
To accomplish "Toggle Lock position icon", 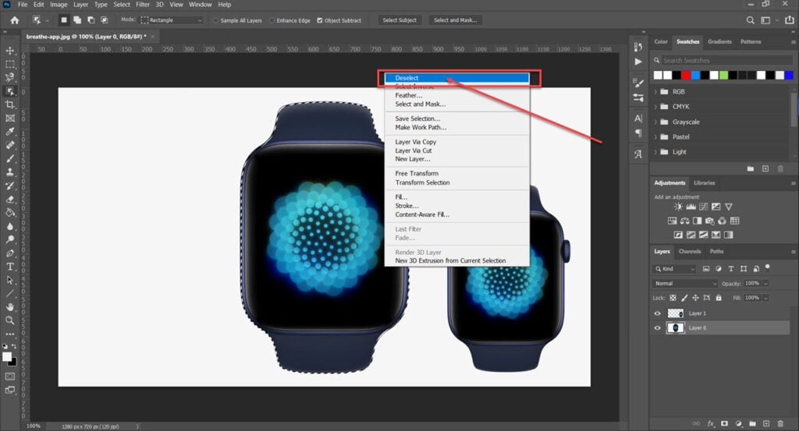I will coord(695,298).
